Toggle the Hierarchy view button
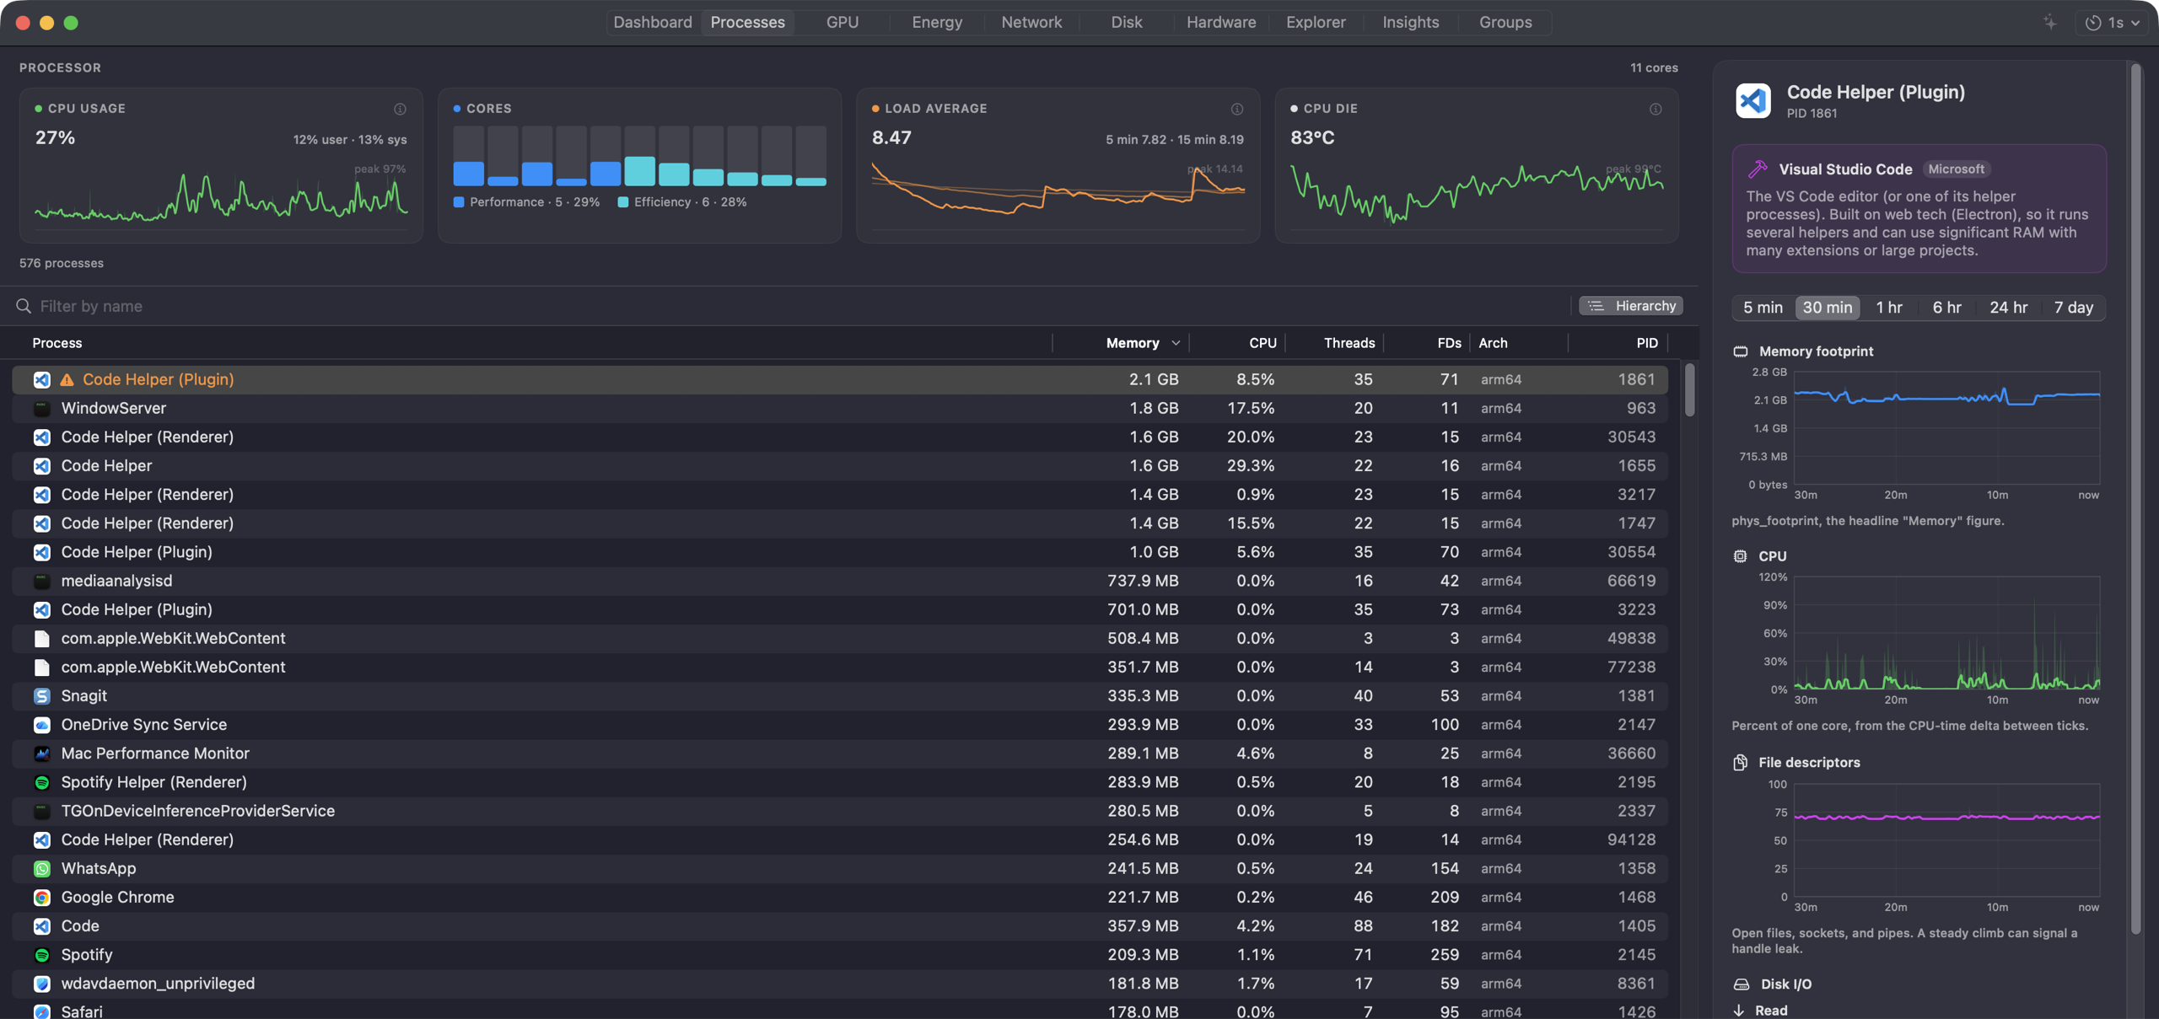The width and height of the screenshot is (2159, 1019). click(x=1630, y=306)
